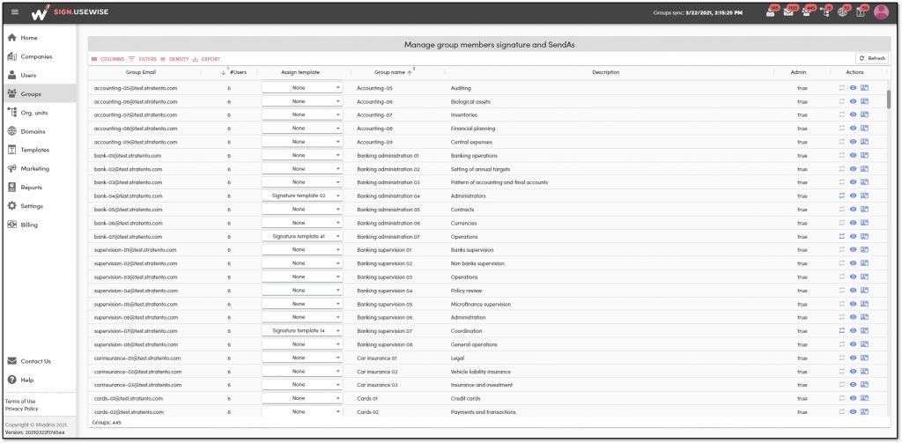Viewport: 902px width, 443px height.
Task: View members eye icon for carinsurance-01
Action: (853, 358)
